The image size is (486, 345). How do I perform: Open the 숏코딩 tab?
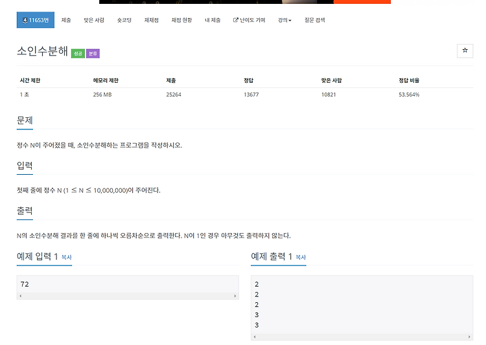point(124,20)
